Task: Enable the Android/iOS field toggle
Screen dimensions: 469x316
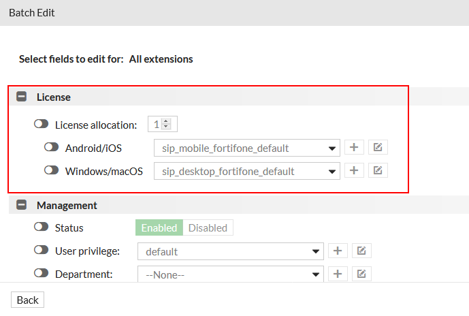Action: pos(52,147)
